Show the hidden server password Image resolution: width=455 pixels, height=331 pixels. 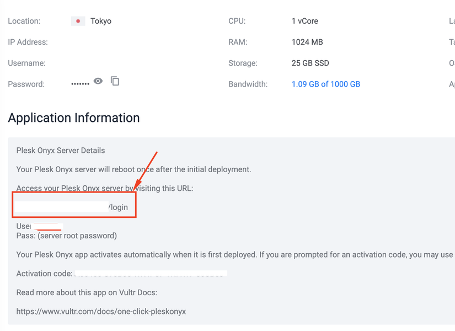click(98, 81)
